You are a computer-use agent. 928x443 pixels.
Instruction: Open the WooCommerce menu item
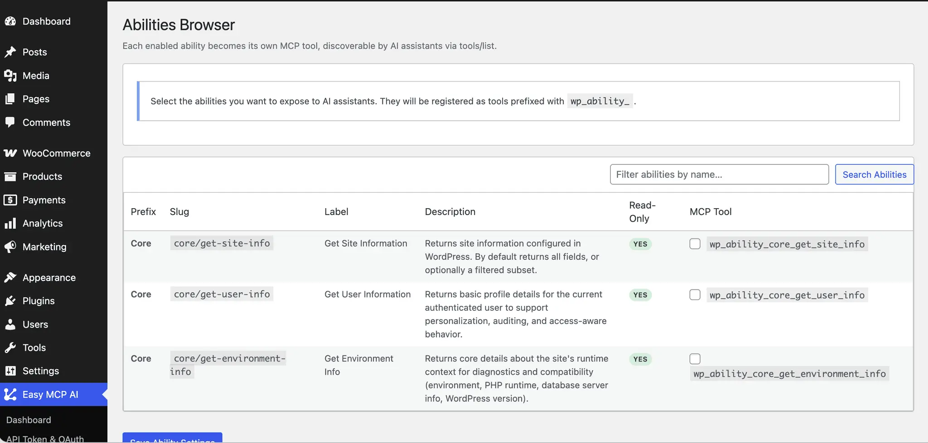[x=53, y=153]
